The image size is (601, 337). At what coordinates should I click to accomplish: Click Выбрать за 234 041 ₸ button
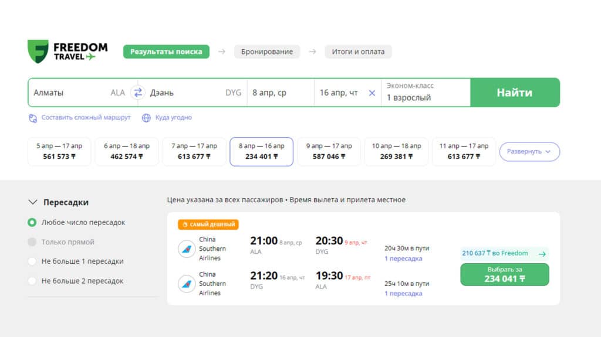tap(504, 274)
